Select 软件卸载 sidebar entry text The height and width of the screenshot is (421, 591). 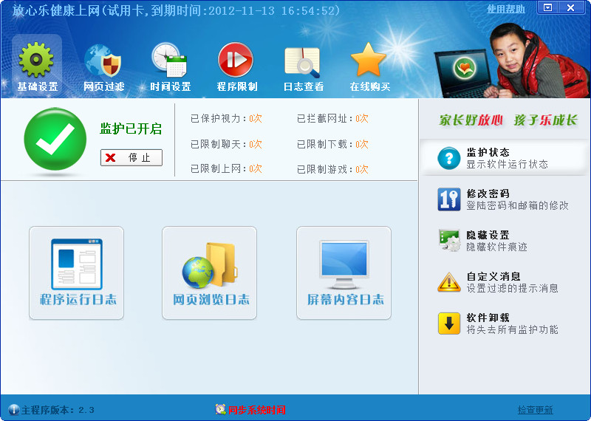point(512,324)
